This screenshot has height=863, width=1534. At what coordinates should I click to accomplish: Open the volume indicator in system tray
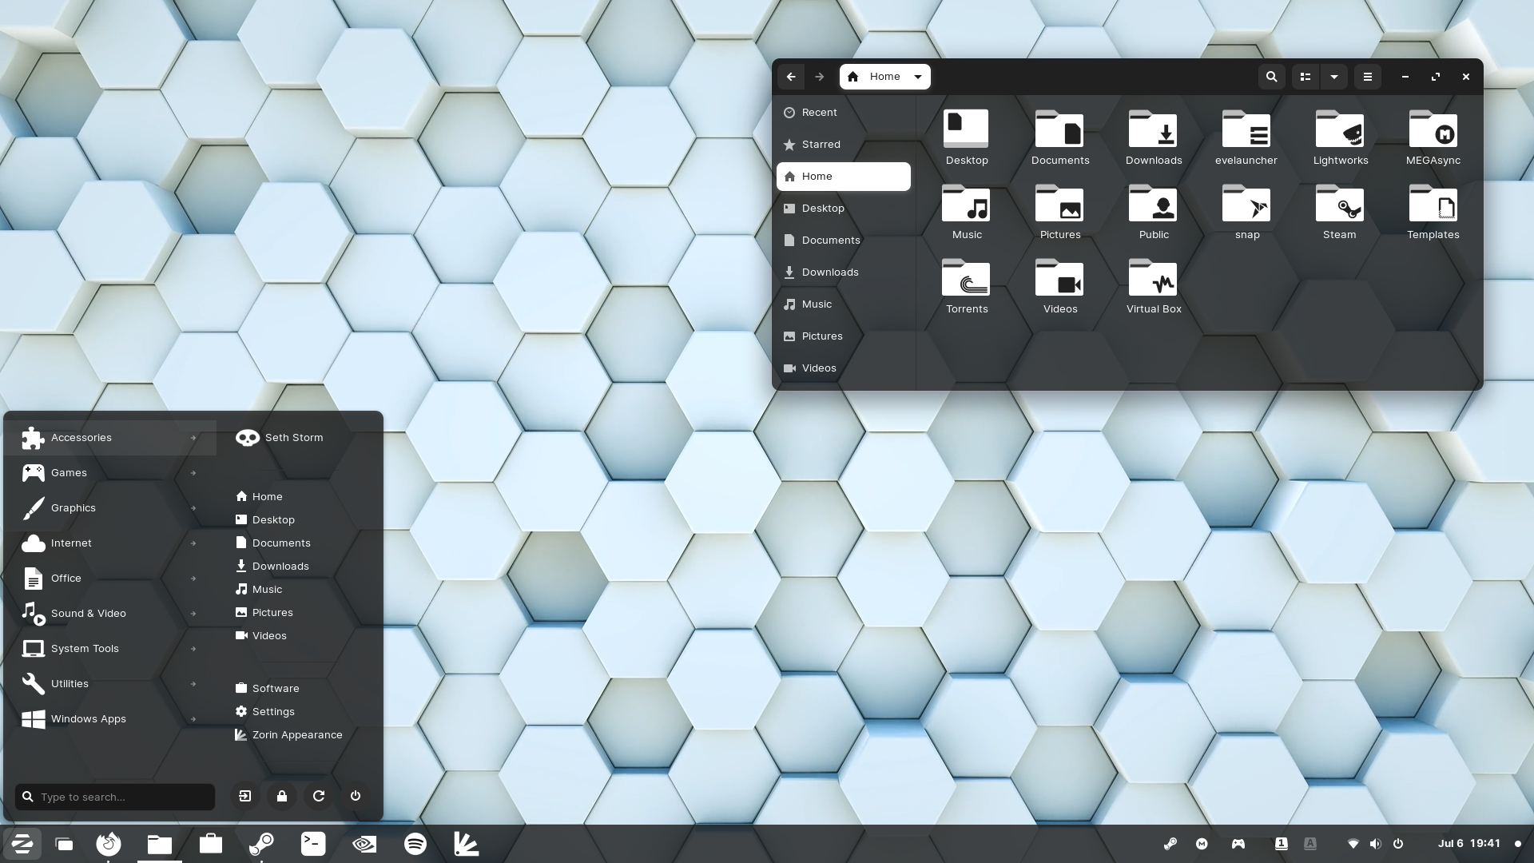1375,844
